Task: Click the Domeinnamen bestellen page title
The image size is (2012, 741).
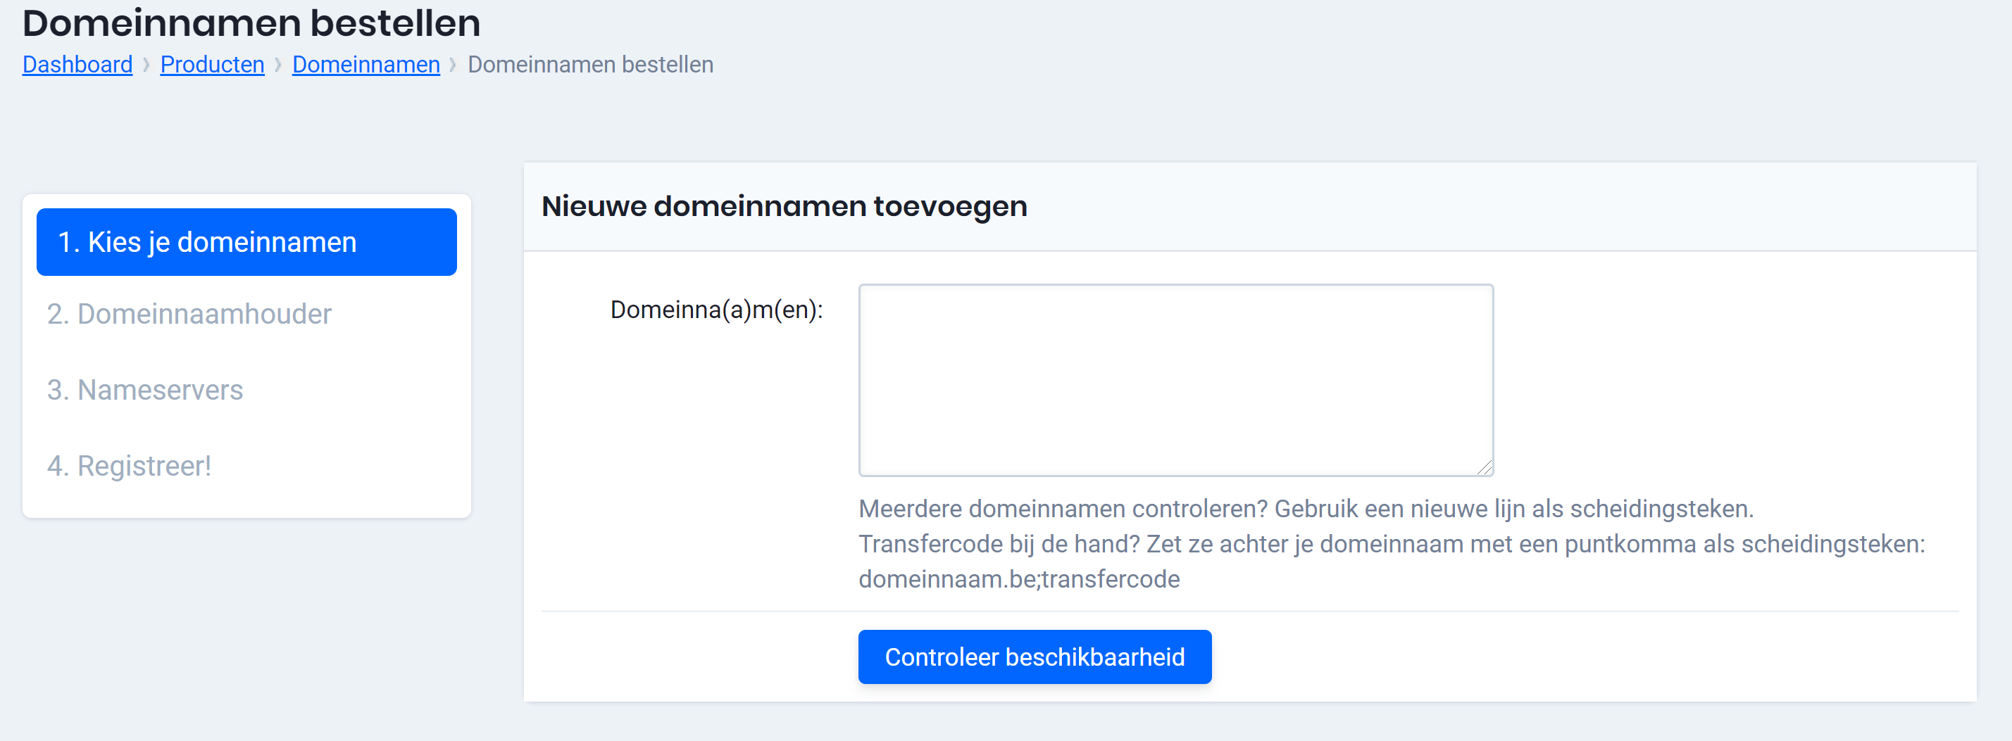Action: pos(251,23)
